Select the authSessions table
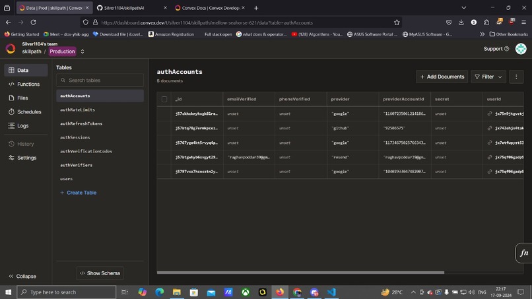532x299 pixels. click(x=100, y=137)
